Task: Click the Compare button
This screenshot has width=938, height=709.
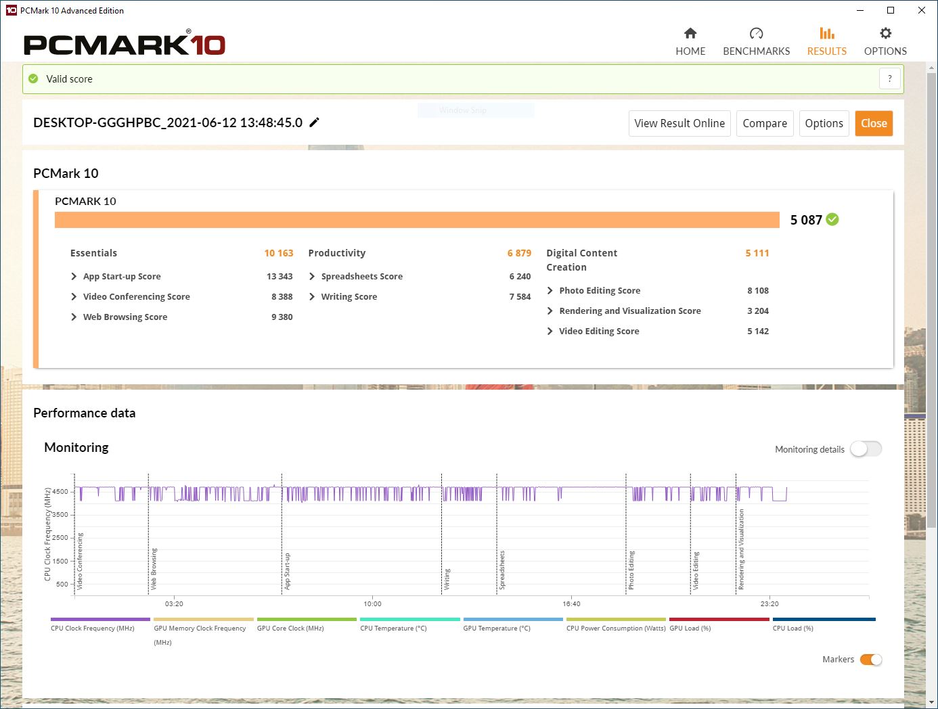Action: [765, 123]
